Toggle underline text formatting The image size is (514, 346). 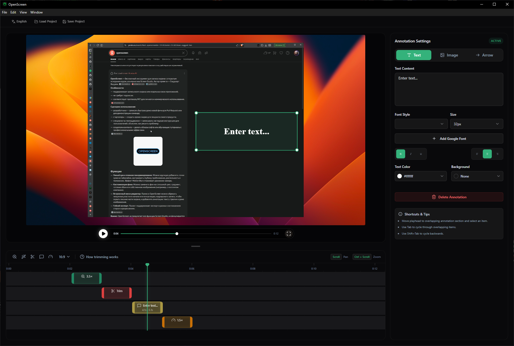click(421, 154)
